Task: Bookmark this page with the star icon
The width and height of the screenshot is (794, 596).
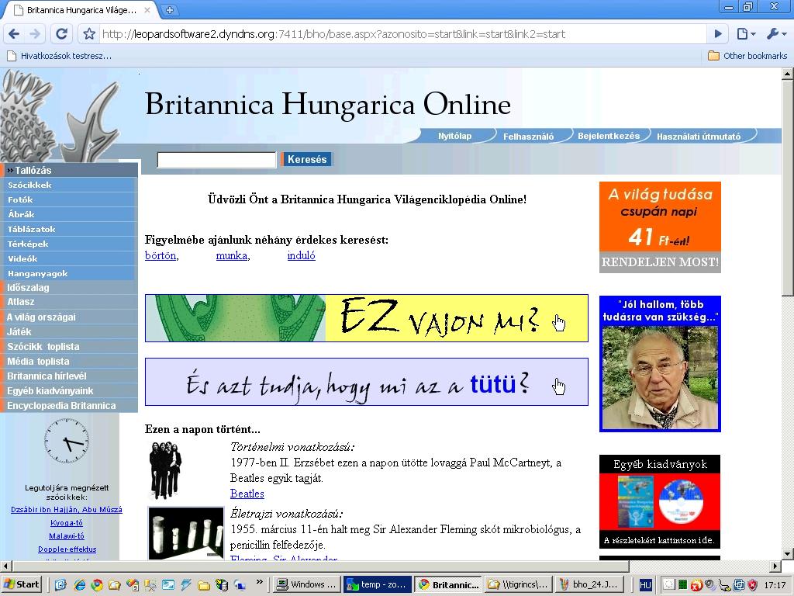Action: (x=89, y=34)
